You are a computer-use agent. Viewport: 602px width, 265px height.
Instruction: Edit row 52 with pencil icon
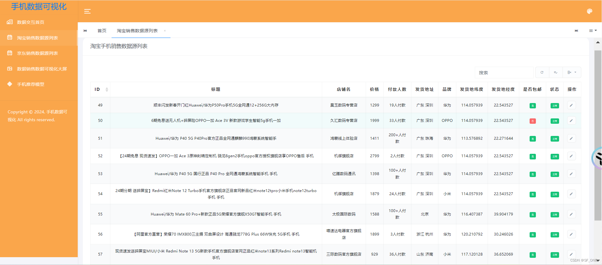click(571, 156)
